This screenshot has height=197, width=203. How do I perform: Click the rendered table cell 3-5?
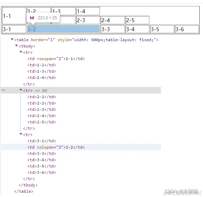(x=162, y=29)
